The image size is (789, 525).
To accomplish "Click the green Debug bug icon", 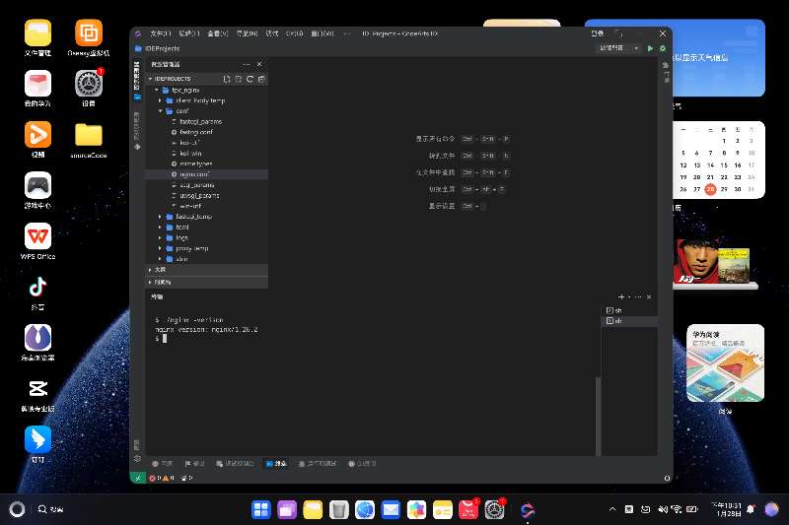I will click(663, 48).
